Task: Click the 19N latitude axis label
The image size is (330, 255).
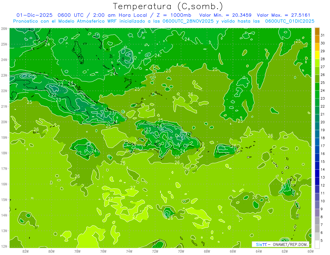Action: (x=4, y=137)
